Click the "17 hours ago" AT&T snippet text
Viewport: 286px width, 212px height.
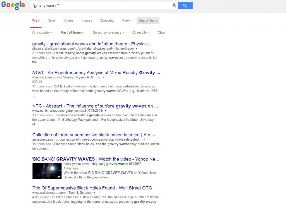42,86
